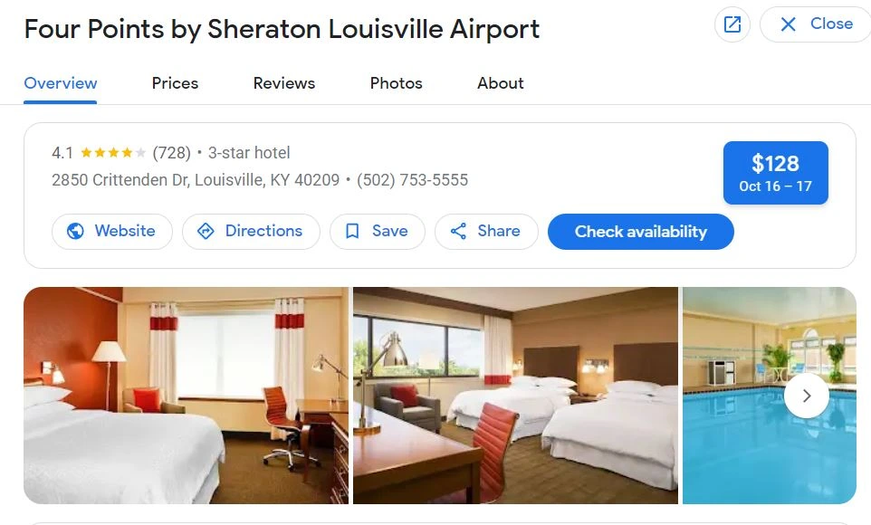Viewport: 871px width, 525px height.
Task: Open the single bed room photo
Action: (187, 396)
